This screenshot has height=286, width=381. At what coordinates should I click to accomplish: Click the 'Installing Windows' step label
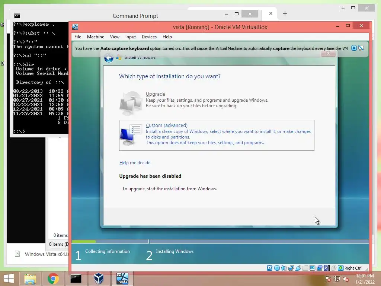(175, 251)
